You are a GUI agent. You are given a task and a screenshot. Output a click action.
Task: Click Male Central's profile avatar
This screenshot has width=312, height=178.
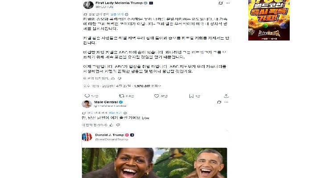tap(87, 104)
